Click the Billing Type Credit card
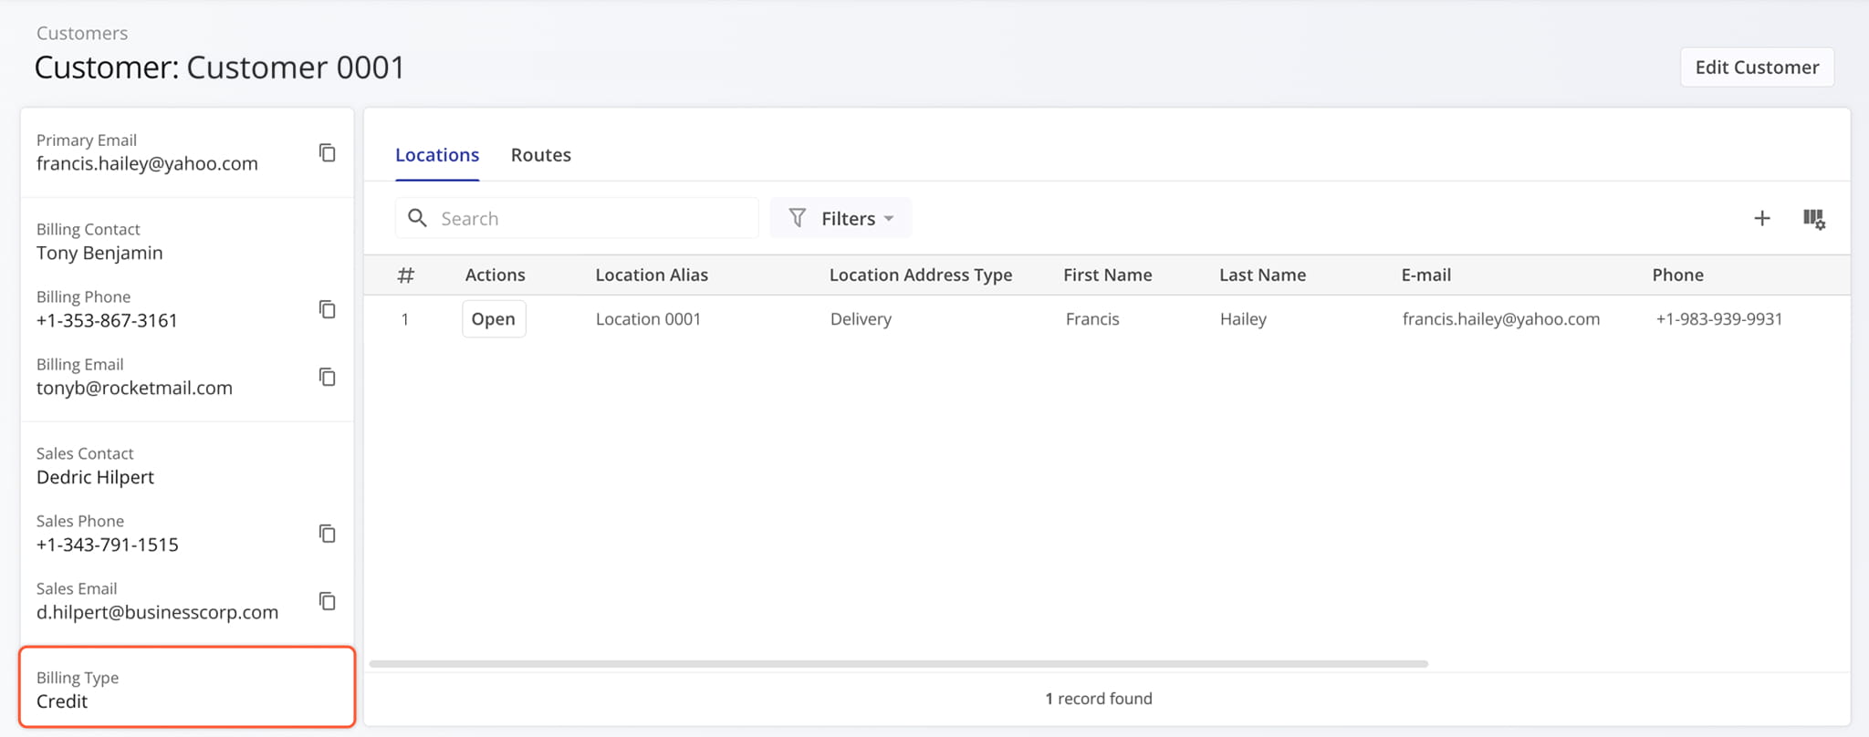Viewport: 1869px width, 737px height. [x=187, y=688]
